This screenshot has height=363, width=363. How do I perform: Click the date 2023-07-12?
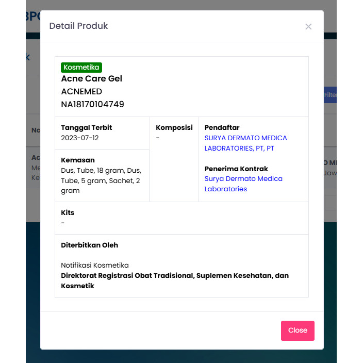79,138
